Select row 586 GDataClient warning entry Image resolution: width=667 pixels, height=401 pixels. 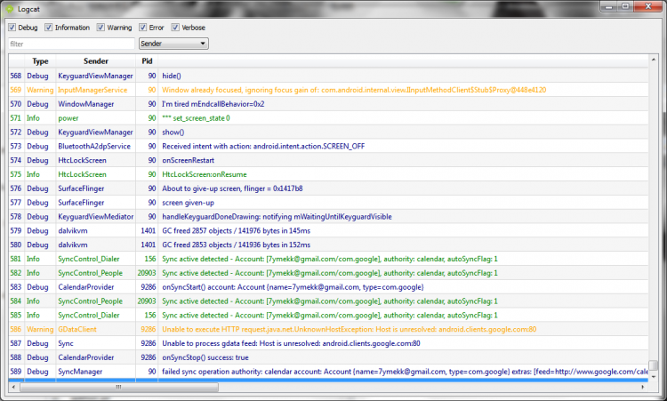coord(267,329)
